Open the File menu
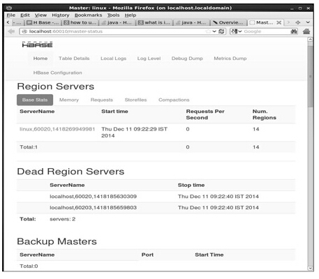The width and height of the screenshot is (319, 279). coord(10,15)
